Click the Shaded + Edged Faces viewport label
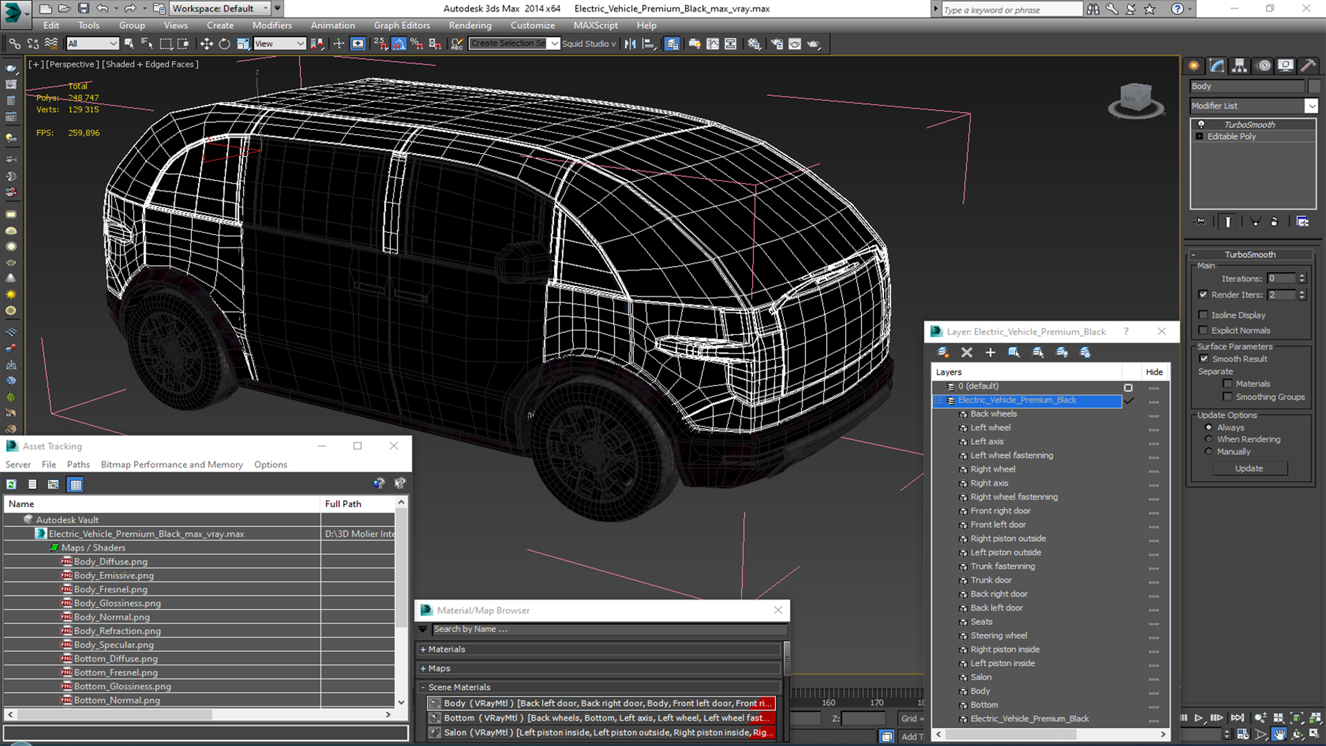 [151, 64]
